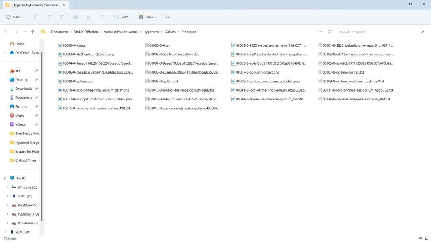Click the Search Processed input box

379,32
